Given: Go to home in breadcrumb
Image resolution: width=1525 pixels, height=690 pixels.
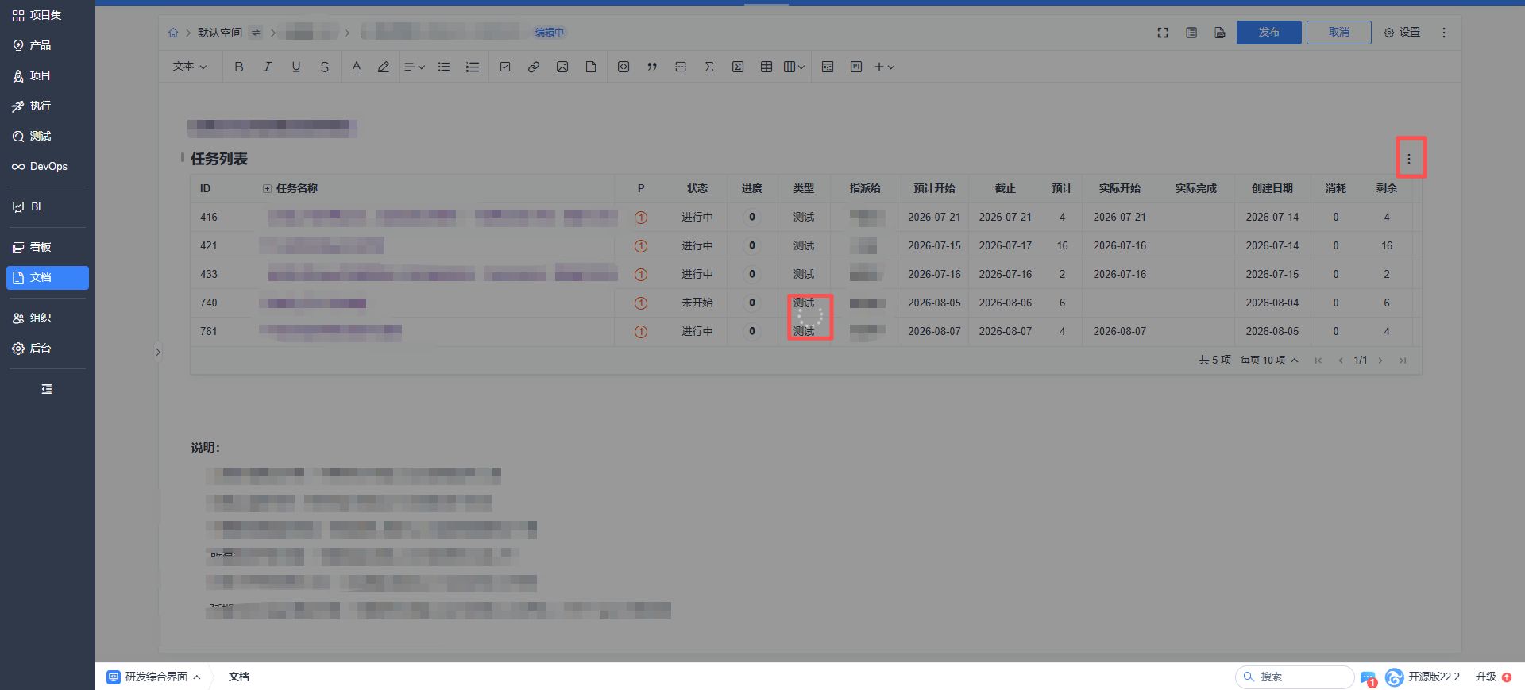Looking at the screenshot, I should point(173,33).
